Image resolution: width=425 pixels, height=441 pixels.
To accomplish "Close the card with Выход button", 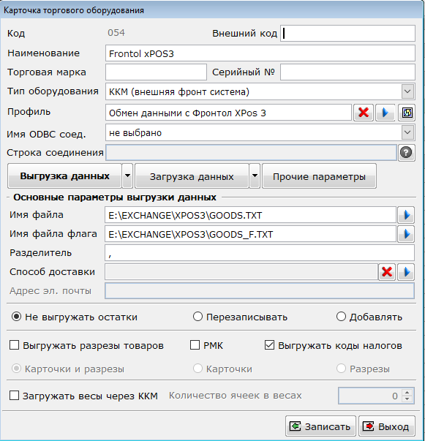I will 387,426.
